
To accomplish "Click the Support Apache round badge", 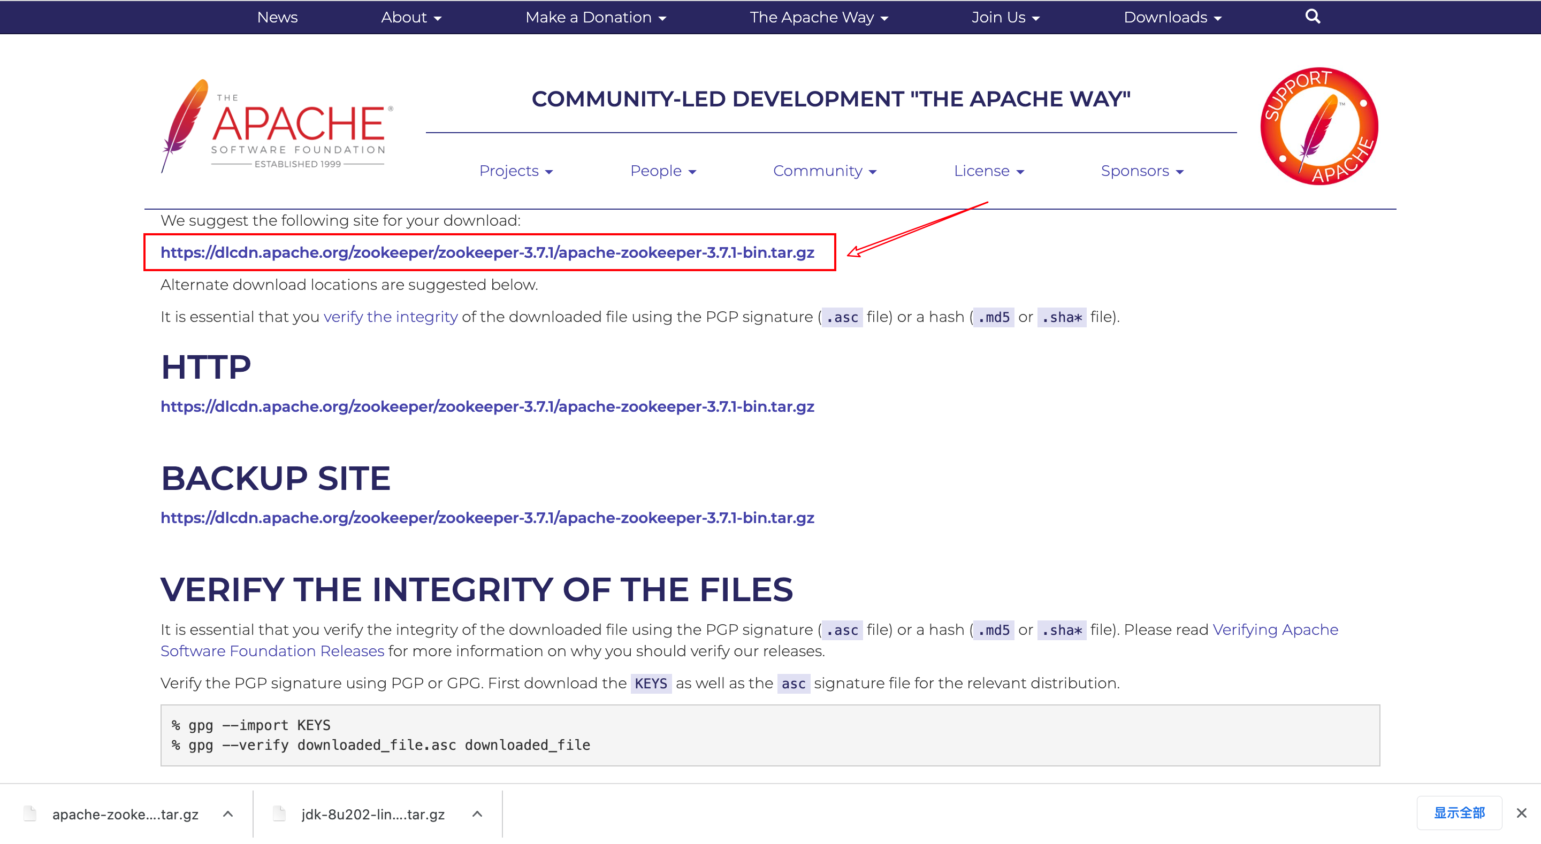I will point(1318,126).
